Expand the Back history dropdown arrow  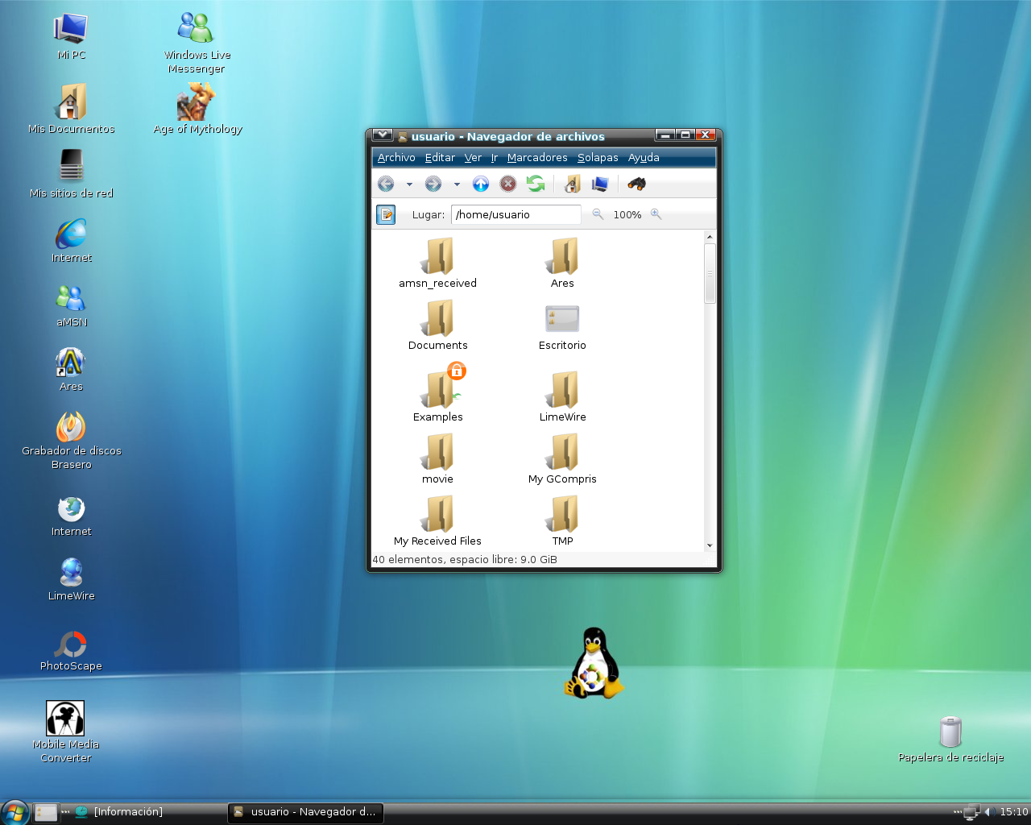pyautogui.click(x=409, y=184)
